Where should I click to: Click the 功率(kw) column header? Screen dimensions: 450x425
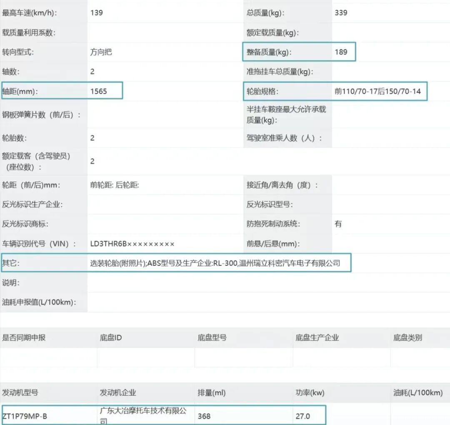click(x=310, y=393)
